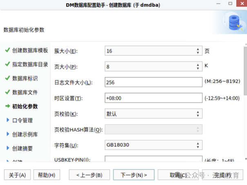Click the 页校验(K) label
Screen dimensions: 247x185
pos(66,114)
